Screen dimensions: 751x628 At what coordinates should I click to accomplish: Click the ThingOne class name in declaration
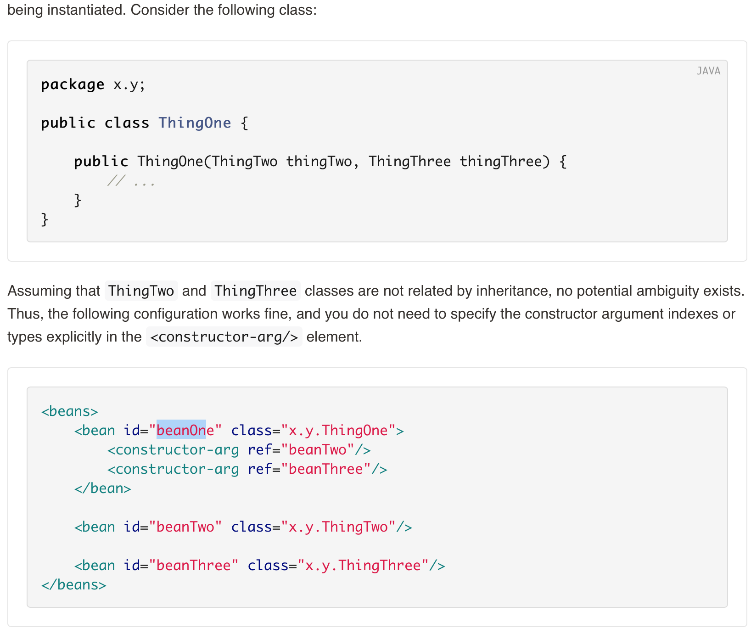pos(195,123)
